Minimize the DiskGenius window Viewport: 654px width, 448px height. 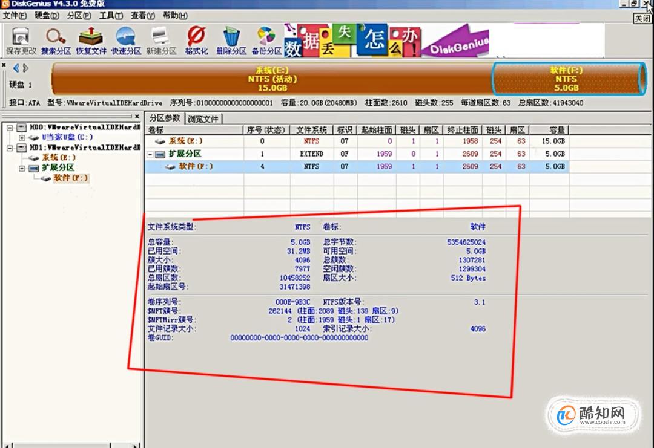[x=624, y=4]
